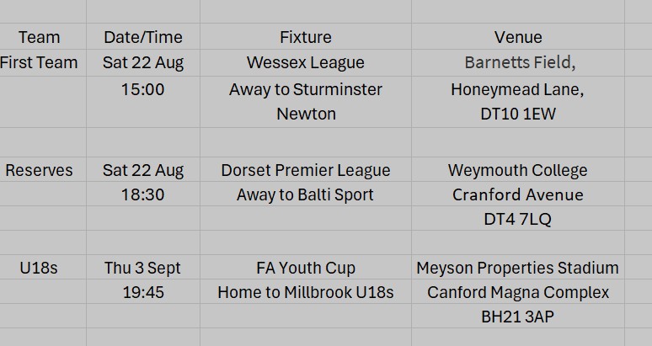652x346 pixels.
Task: Select the Barnetts Field venue cell
Action: click(x=518, y=63)
